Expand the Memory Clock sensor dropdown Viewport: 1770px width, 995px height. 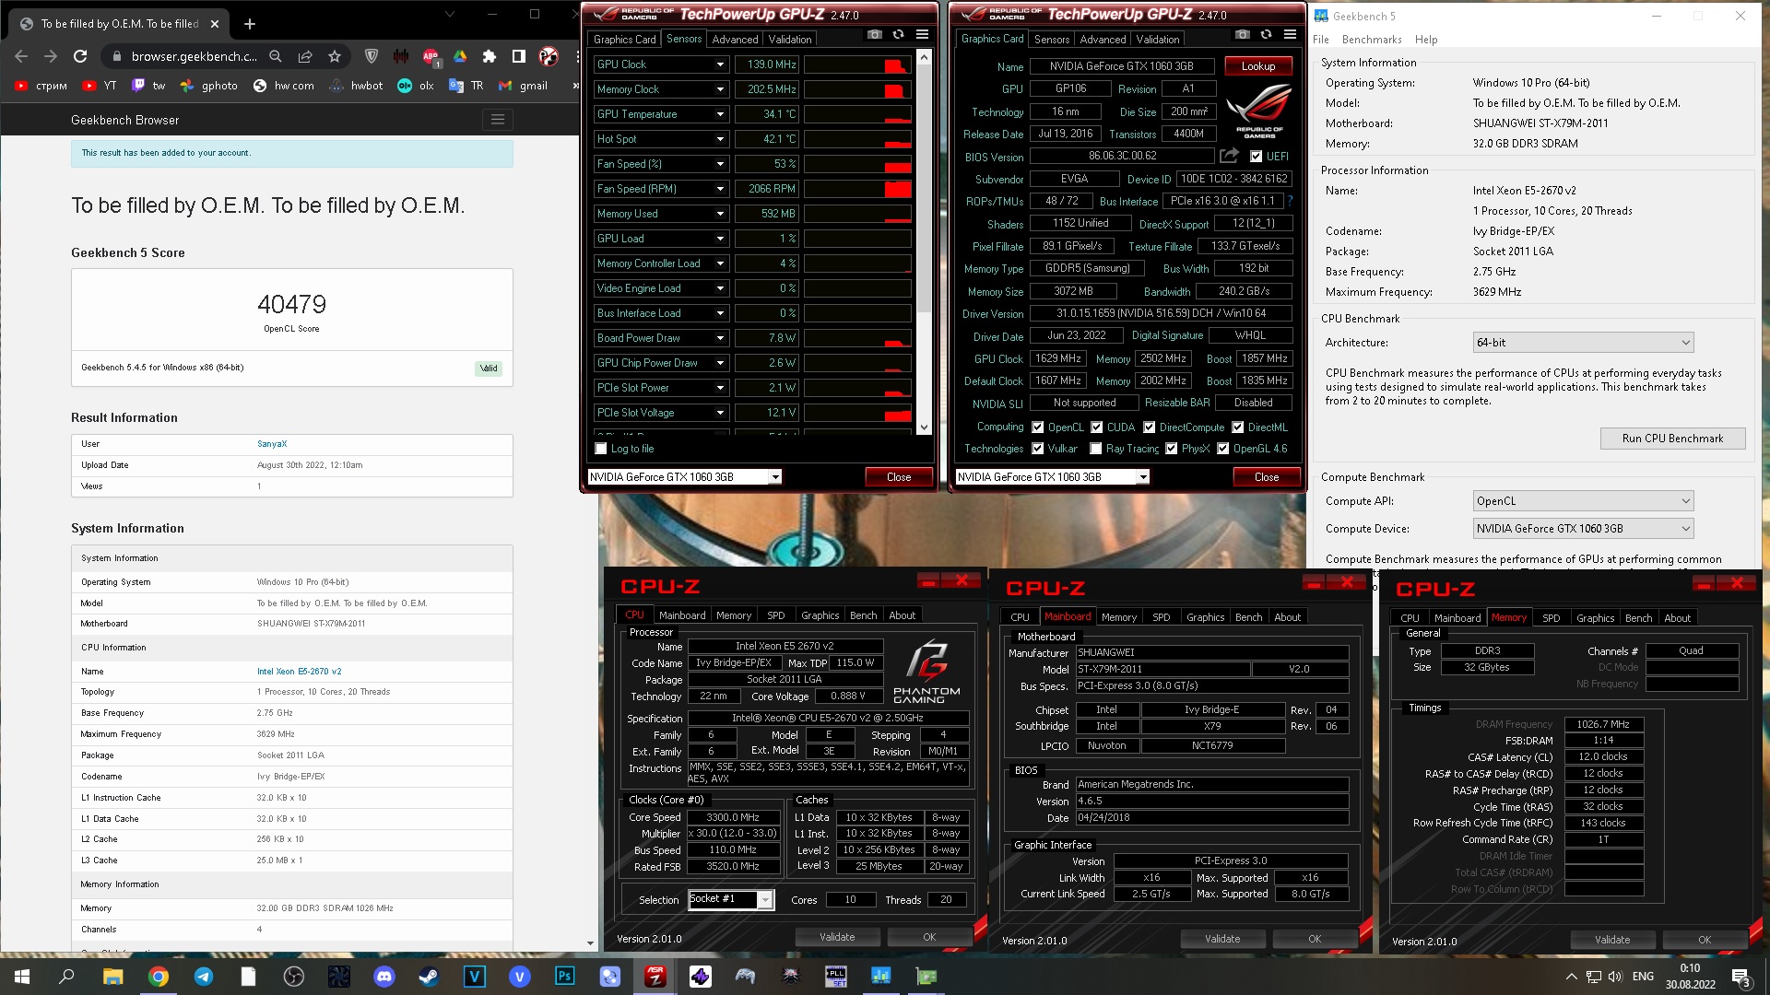tap(720, 89)
